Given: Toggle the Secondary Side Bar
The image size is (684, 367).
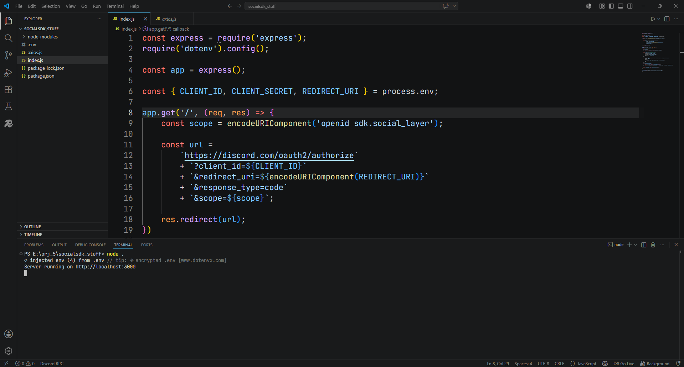Looking at the screenshot, I should click(630, 6).
